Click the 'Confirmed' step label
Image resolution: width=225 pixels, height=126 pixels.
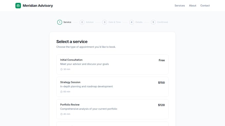click(x=162, y=22)
